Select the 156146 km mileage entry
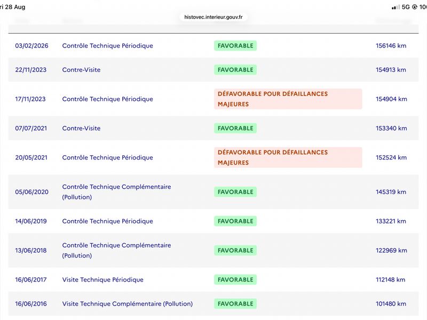 click(391, 46)
